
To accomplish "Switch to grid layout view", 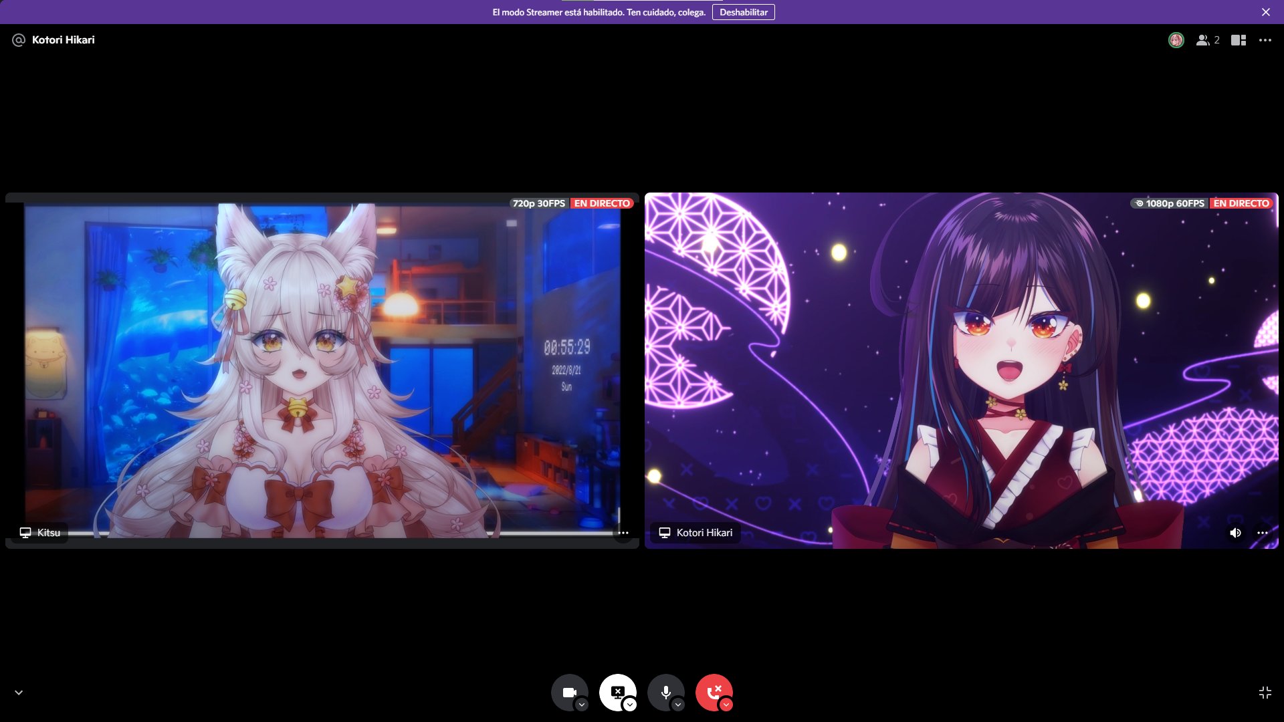I will coord(1239,40).
